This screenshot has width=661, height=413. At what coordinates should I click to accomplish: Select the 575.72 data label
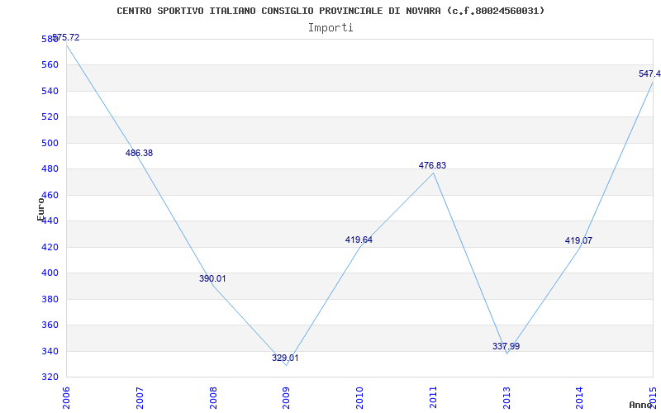point(66,37)
